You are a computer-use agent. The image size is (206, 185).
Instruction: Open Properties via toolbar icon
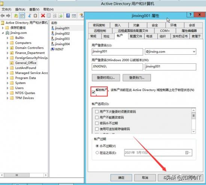click(x=49, y=16)
